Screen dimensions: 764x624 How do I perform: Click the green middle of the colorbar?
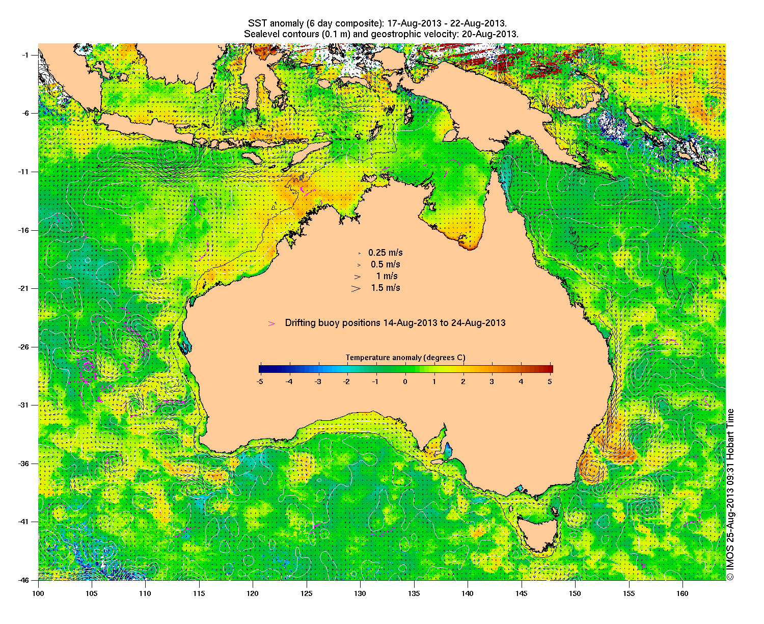[x=406, y=369]
